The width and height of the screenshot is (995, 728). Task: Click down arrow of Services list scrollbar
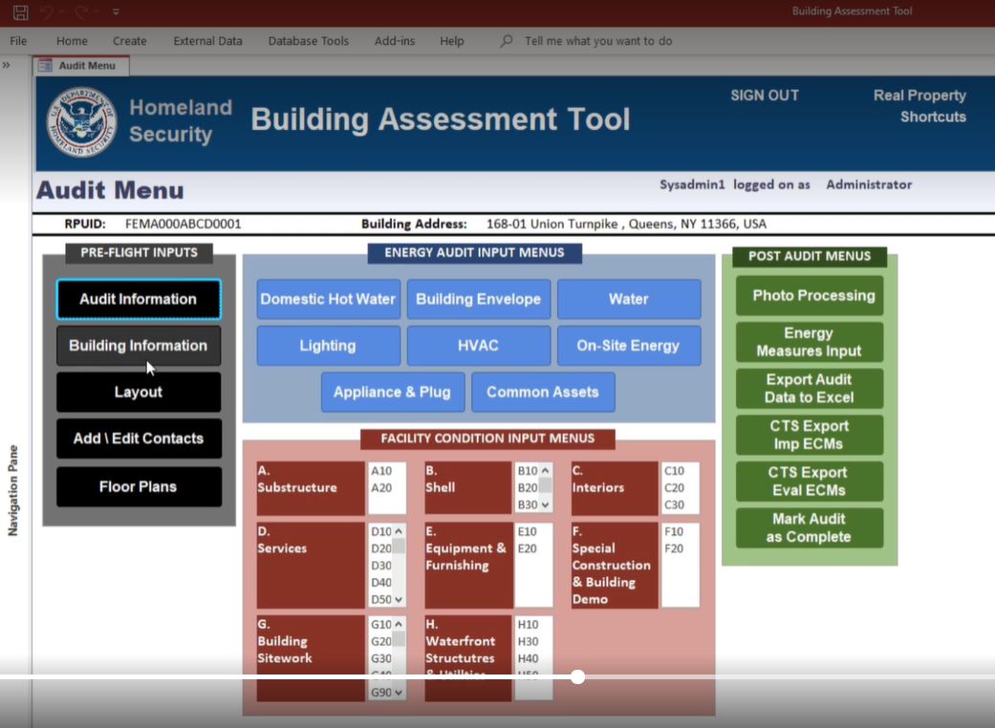(x=399, y=600)
